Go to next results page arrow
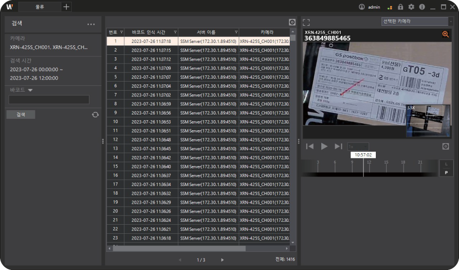 coord(222,260)
